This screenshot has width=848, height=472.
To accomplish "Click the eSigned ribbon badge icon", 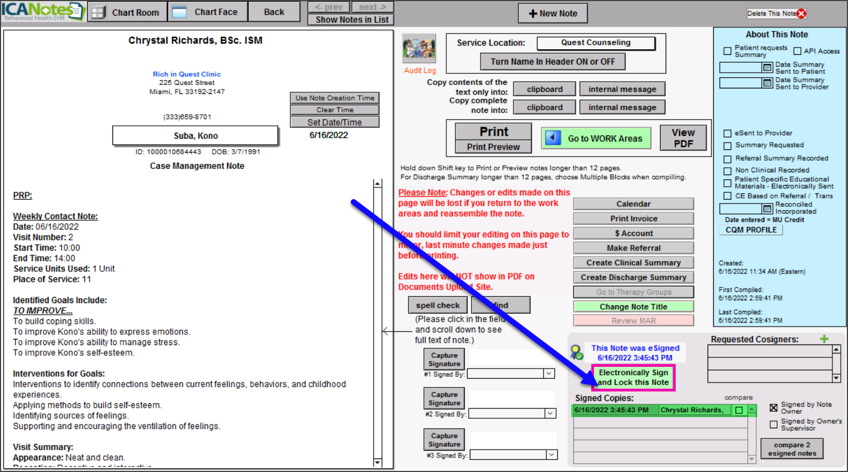I will coord(576,352).
